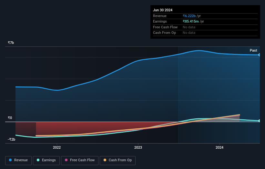Click the 2024 x-axis label

(x=219, y=147)
